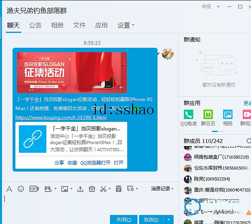Open the SLOGAN 征集活动 banner image

point(72,72)
